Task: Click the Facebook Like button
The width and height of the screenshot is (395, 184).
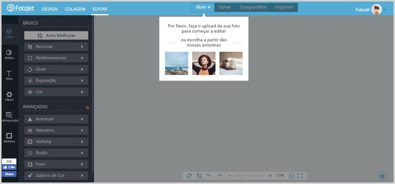Action: click(9, 167)
